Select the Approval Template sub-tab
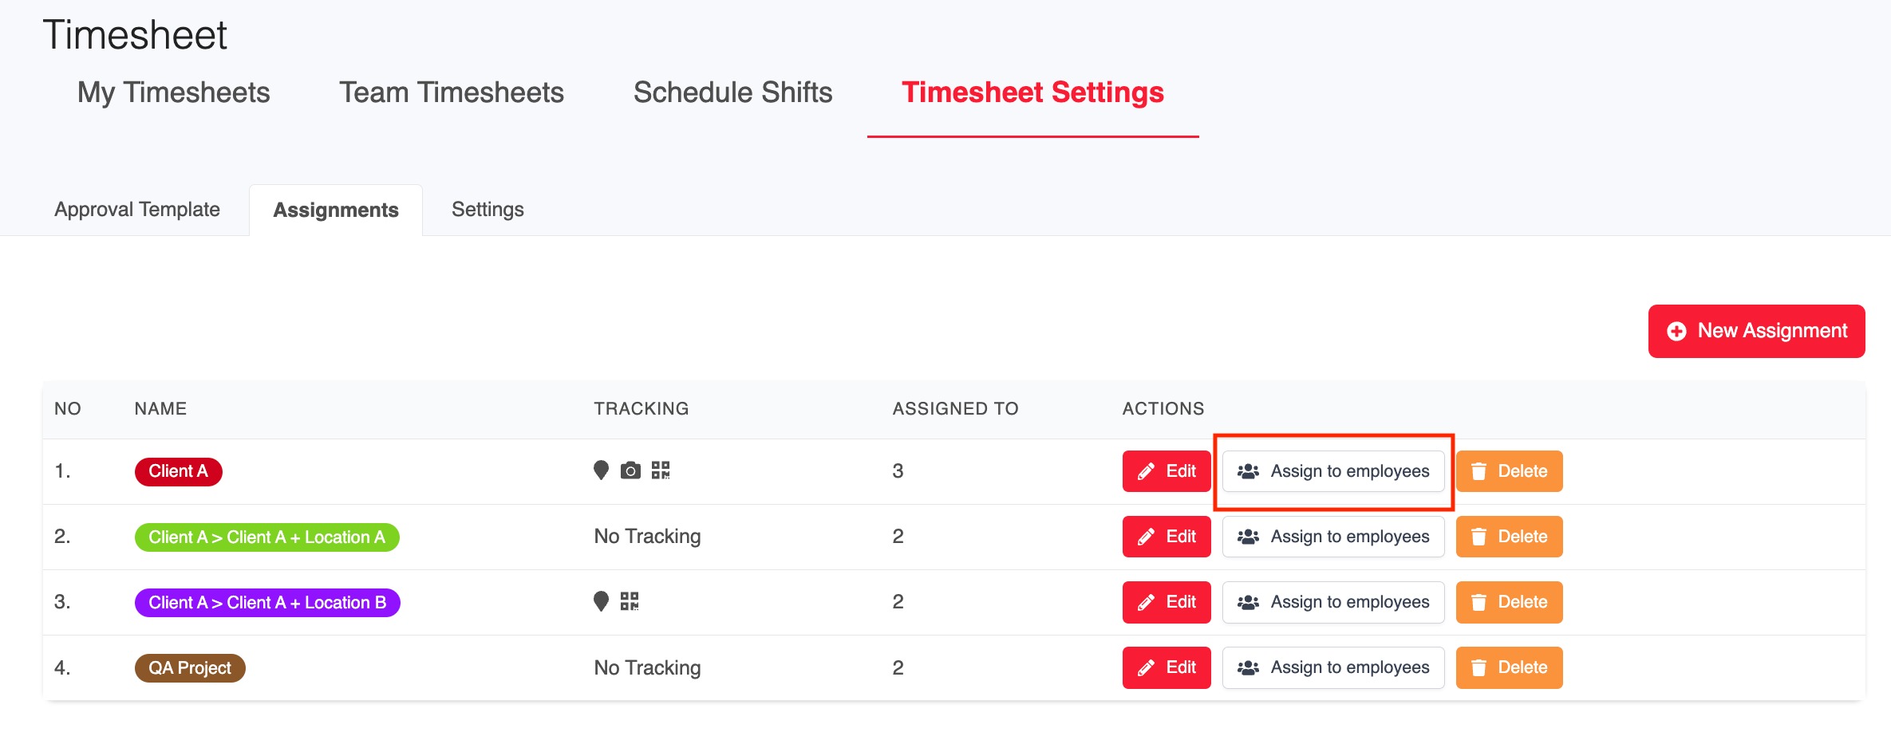The image size is (1891, 732). point(137,210)
